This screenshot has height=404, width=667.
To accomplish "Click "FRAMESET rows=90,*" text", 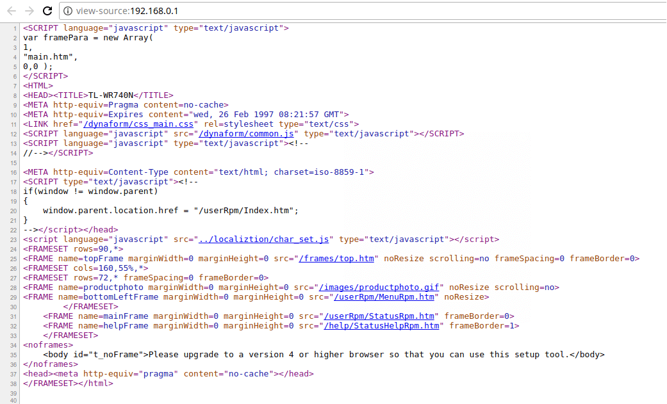I will 73,249.
